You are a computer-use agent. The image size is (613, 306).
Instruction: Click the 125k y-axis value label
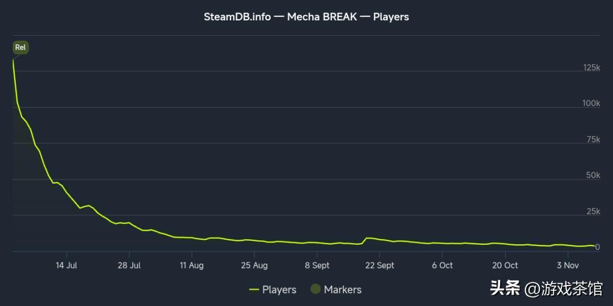pos(591,67)
